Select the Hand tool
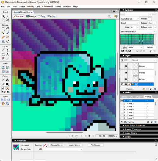This screenshot has height=161, width=158. coord(3,104)
